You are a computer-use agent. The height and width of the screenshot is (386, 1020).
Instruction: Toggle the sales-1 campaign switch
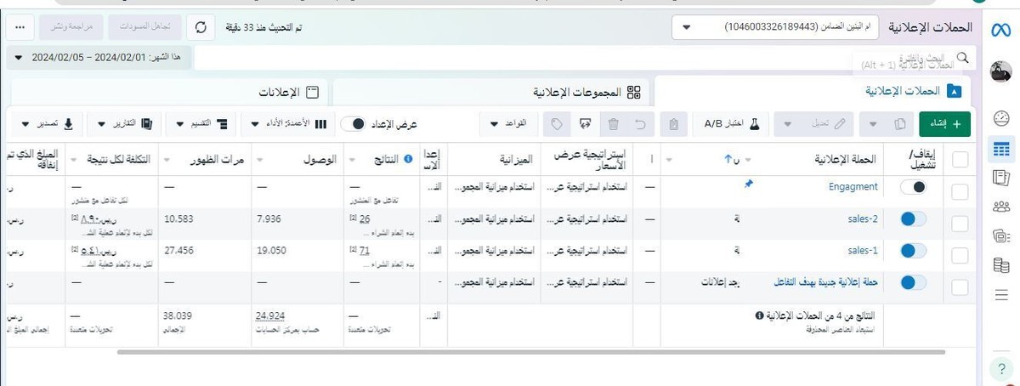tap(913, 251)
